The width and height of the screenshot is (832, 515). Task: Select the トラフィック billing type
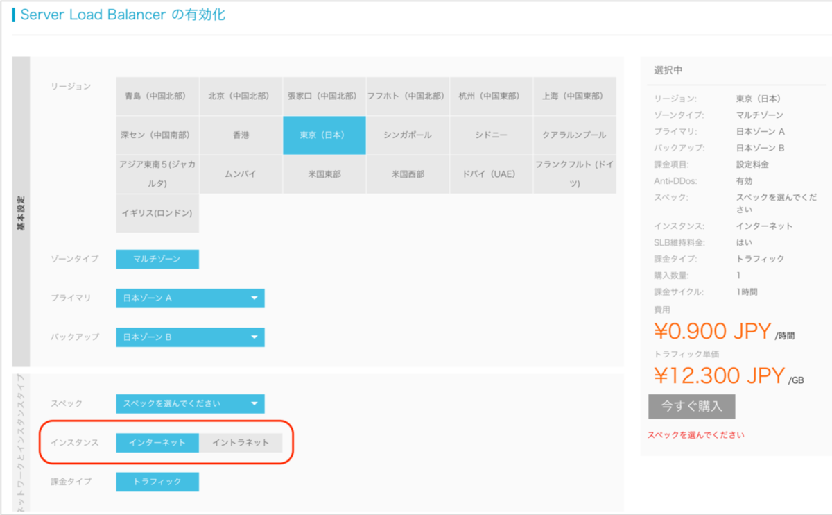pos(157,482)
